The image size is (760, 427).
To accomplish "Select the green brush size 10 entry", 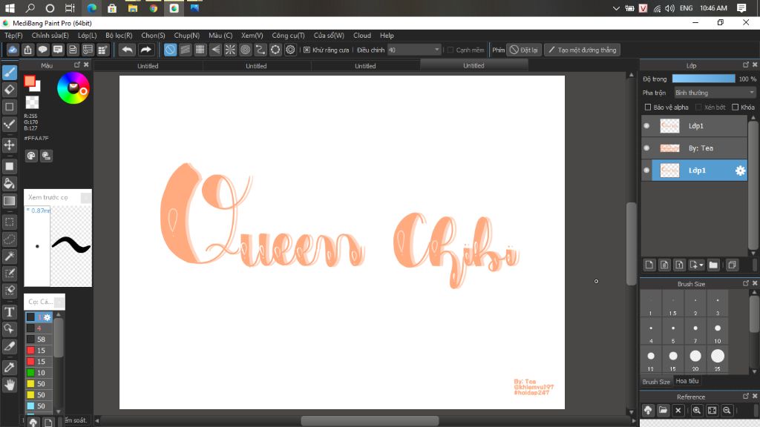I will [39, 373].
